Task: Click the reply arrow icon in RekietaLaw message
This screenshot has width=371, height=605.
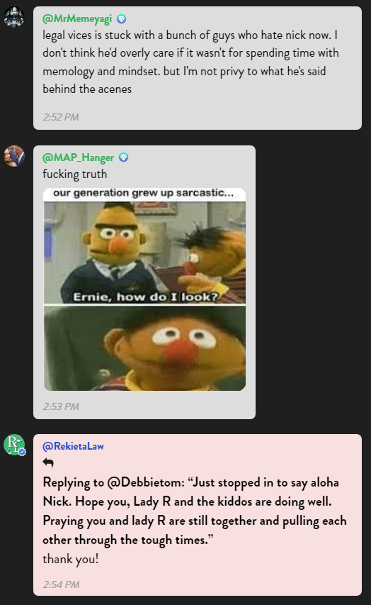Action: [x=48, y=462]
